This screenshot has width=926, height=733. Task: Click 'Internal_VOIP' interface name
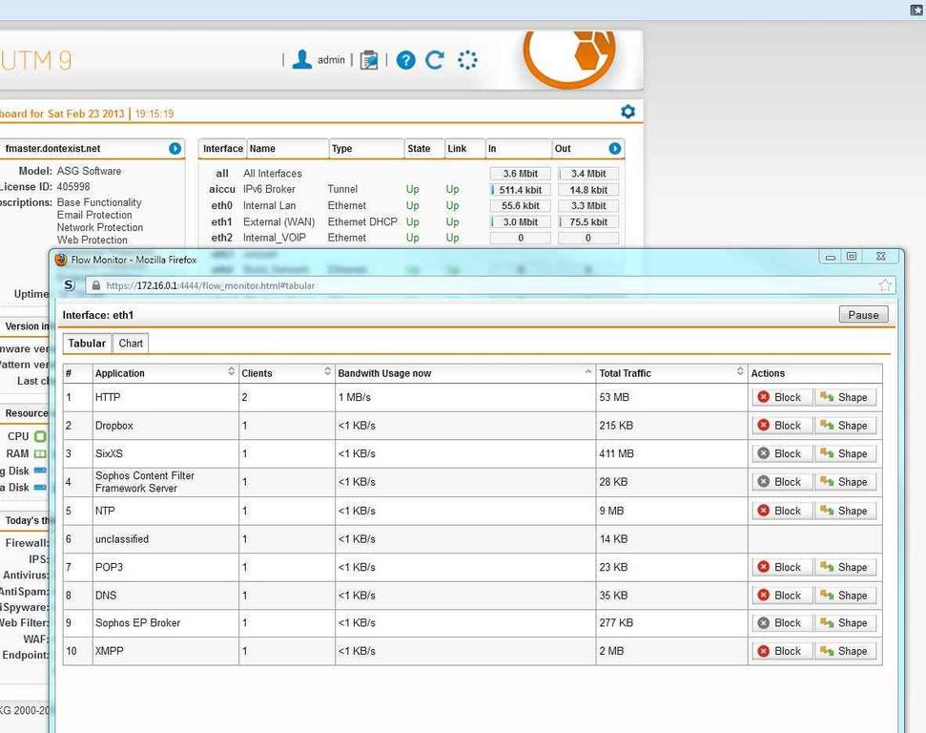click(275, 238)
